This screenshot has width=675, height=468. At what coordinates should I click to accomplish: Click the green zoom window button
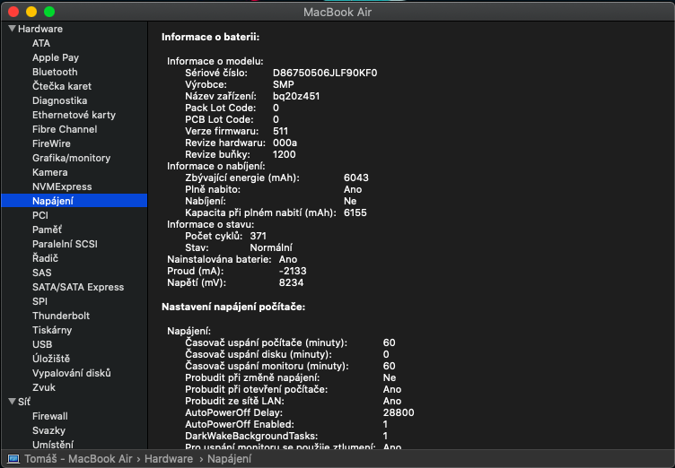[x=48, y=12]
